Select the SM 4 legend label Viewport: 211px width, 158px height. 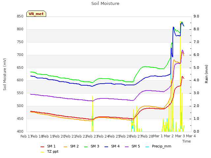[115, 146]
